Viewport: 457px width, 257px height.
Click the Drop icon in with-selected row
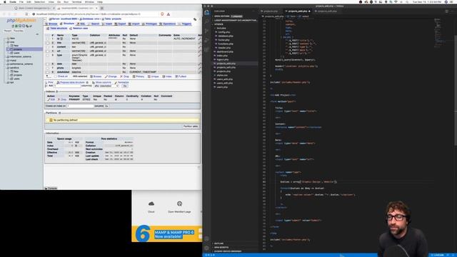click(121, 76)
